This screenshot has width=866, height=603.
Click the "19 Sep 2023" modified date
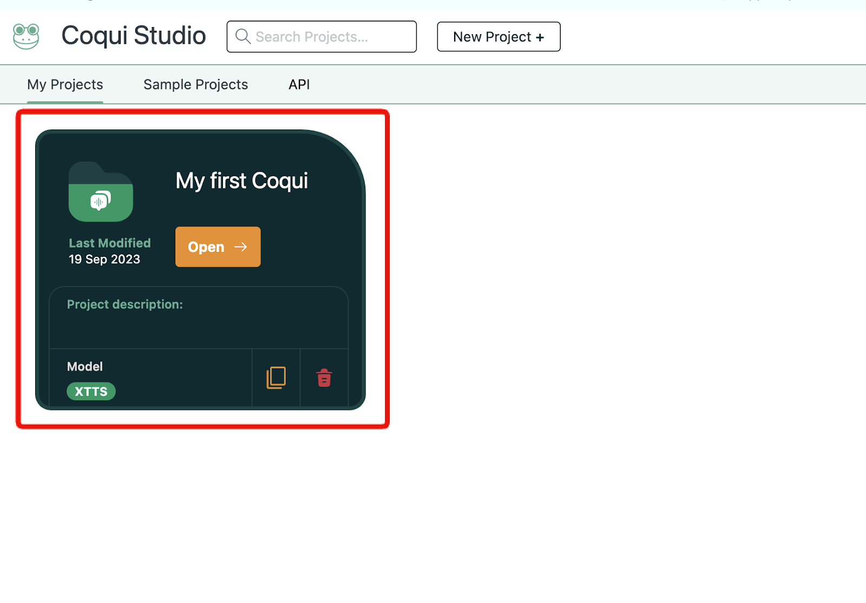tap(104, 260)
